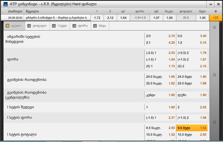223x142 pixels.
Task: Toggle the ფორა filter checkbox
Action: click(74, 26)
